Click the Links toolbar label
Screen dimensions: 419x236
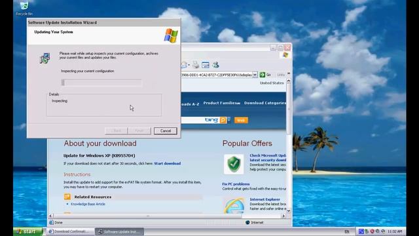pyautogui.click(x=281, y=75)
